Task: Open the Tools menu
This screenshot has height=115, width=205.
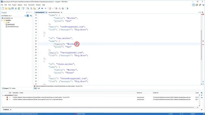Action: pos(25,5)
